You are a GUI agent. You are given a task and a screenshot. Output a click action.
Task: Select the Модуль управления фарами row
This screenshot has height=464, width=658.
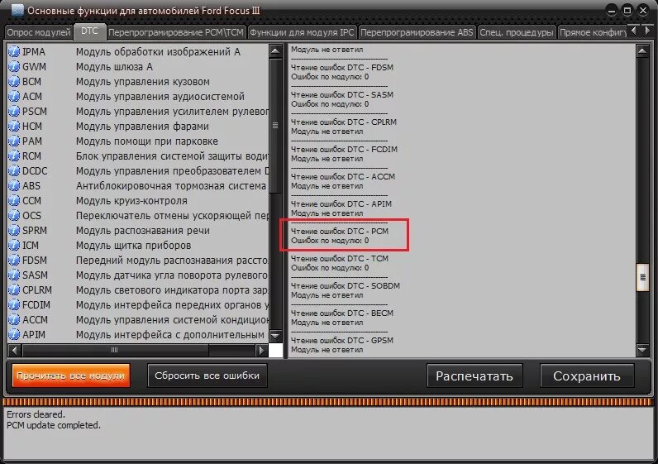click(x=139, y=127)
